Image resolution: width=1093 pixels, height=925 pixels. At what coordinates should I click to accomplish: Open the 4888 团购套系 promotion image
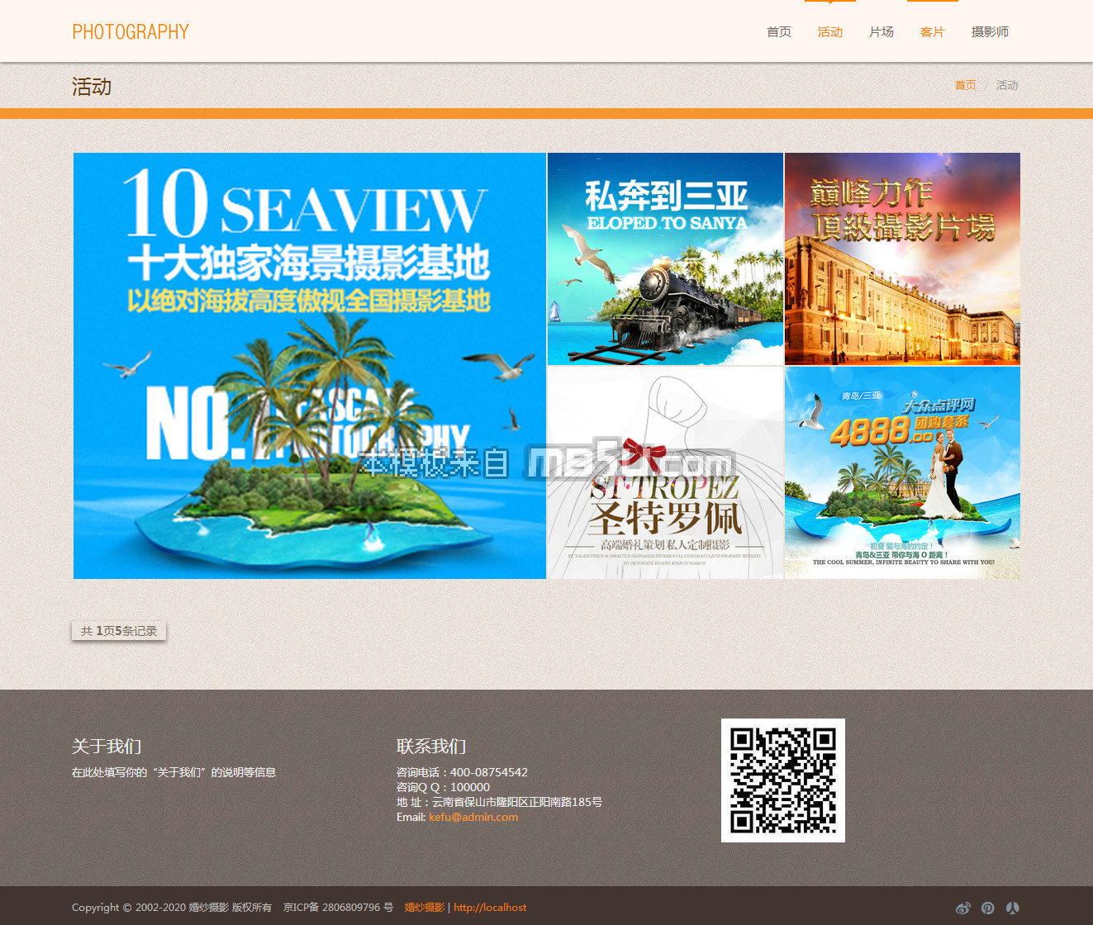pyautogui.click(x=902, y=472)
